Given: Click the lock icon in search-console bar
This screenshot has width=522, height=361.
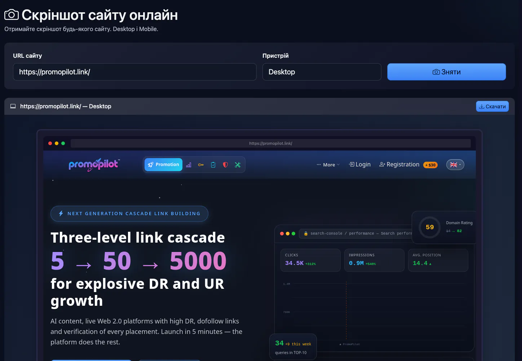Looking at the screenshot, I should point(306,234).
